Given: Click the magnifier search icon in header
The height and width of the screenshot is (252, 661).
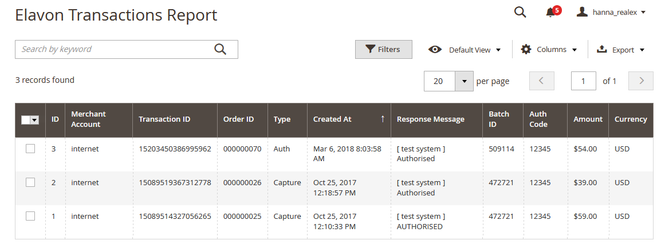Looking at the screenshot, I should click(520, 12).
